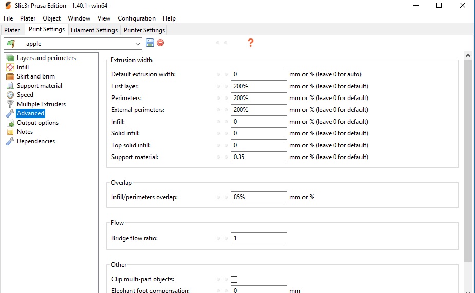Viewport: 475px width, 293px height.
Task: Select the Infill page in sidebar
Action: pyautogui.click(x=23, y=67)
